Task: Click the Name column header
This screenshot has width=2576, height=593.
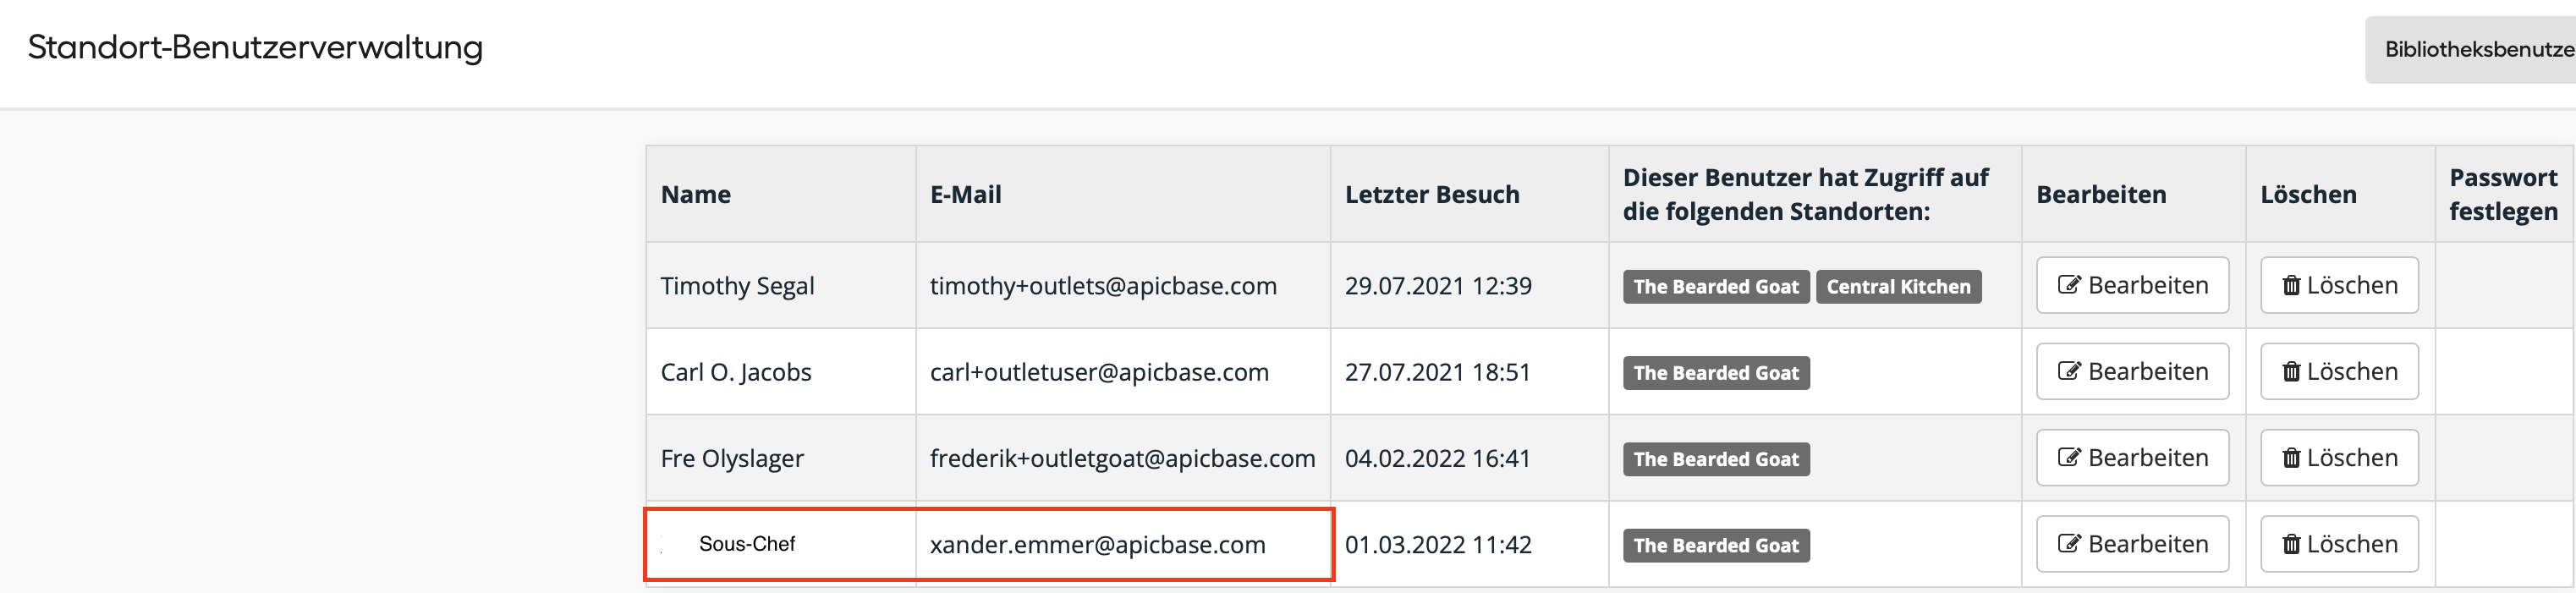Action: (696, 194)
